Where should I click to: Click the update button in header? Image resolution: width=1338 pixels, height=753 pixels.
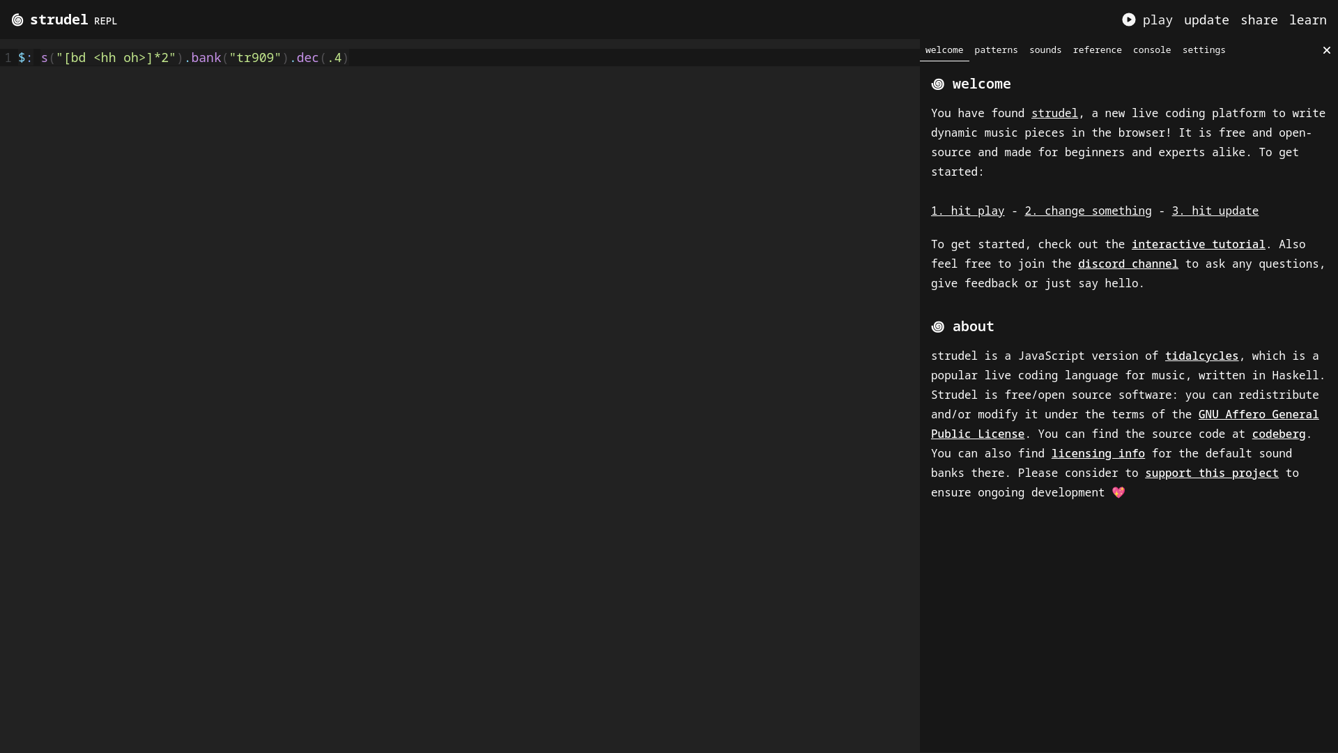point(1206,20)
